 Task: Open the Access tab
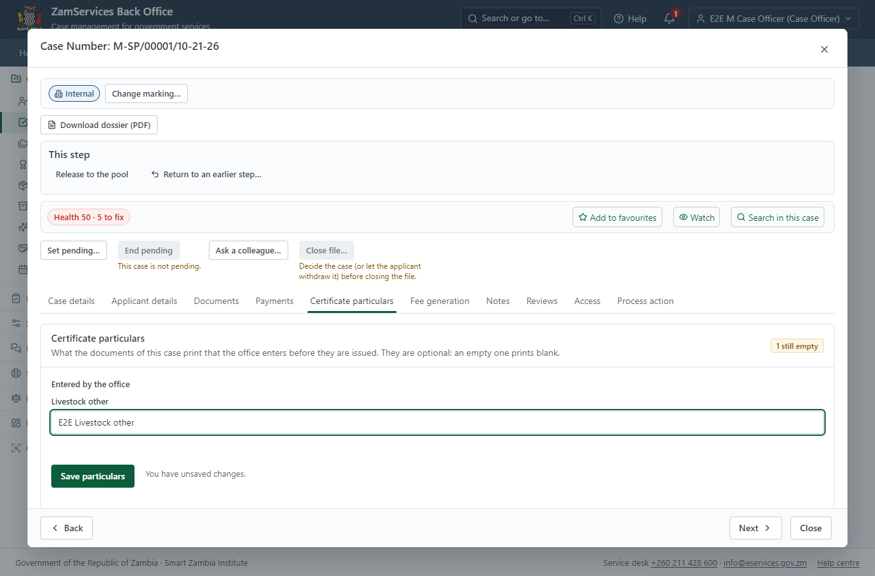click(x=587, y=301)
